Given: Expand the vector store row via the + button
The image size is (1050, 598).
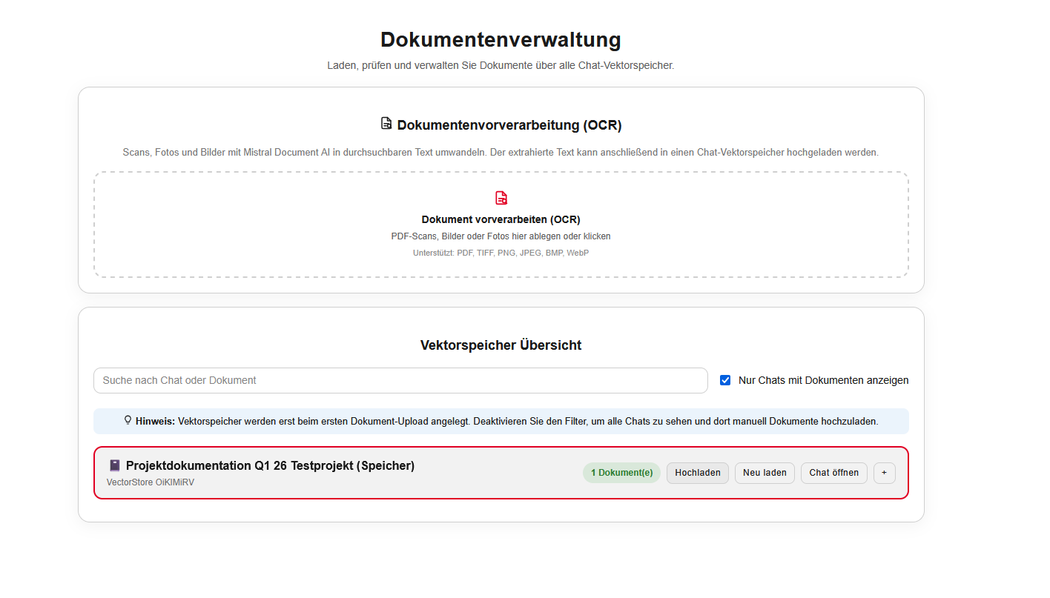Looking at the screenshot, I should click(x=884, y=473).
